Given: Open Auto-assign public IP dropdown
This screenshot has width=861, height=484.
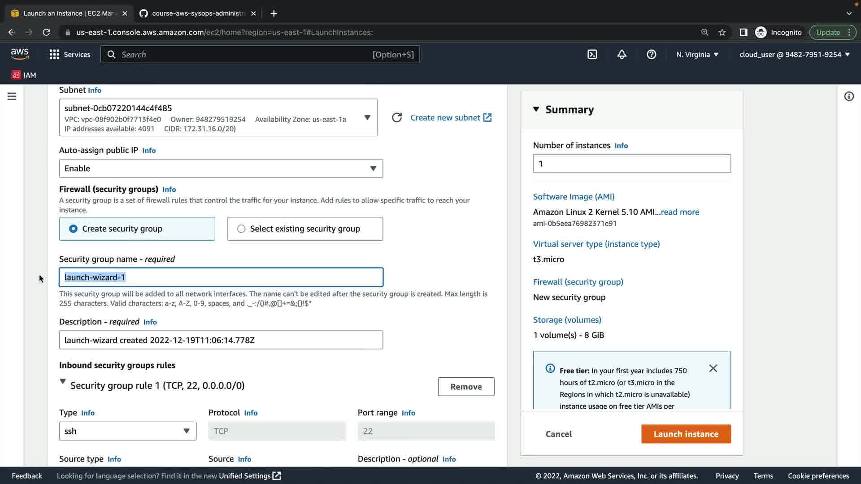Looking at the screenshot, I should (221, 169).
